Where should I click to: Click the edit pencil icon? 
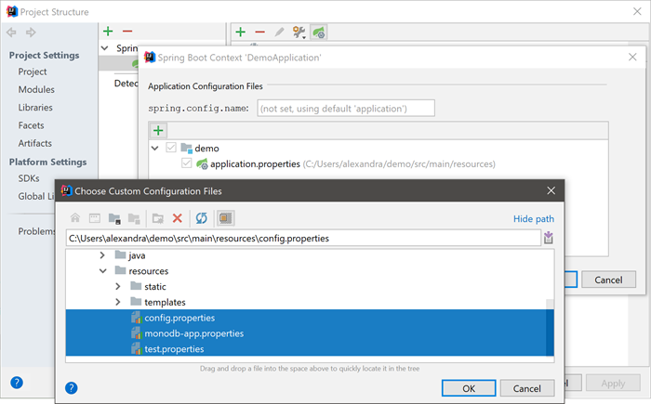pyautogui.click(x=279, y=32)
